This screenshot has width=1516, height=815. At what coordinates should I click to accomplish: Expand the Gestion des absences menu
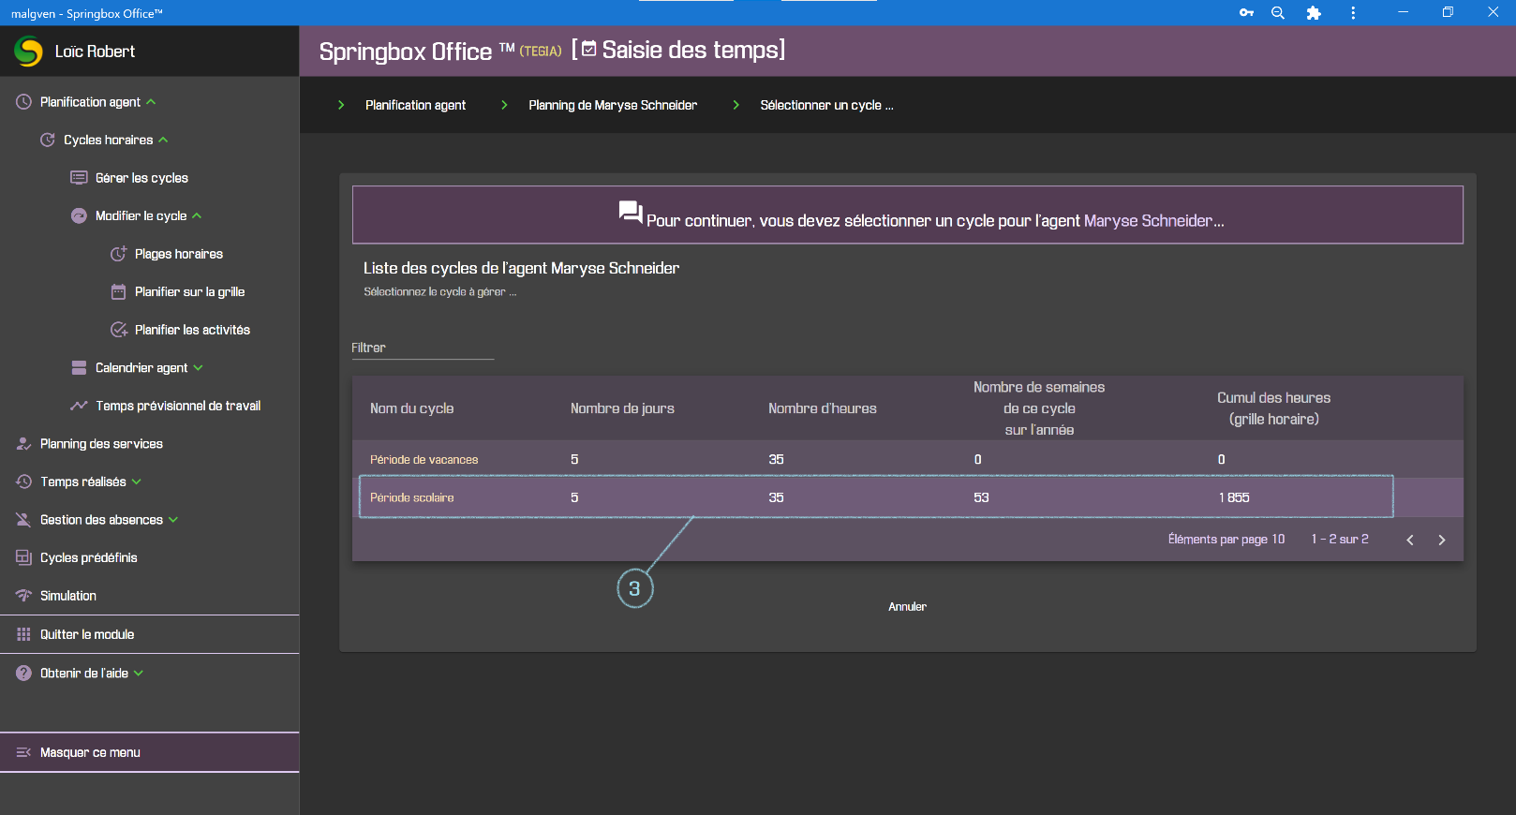[x=173, y=520]
